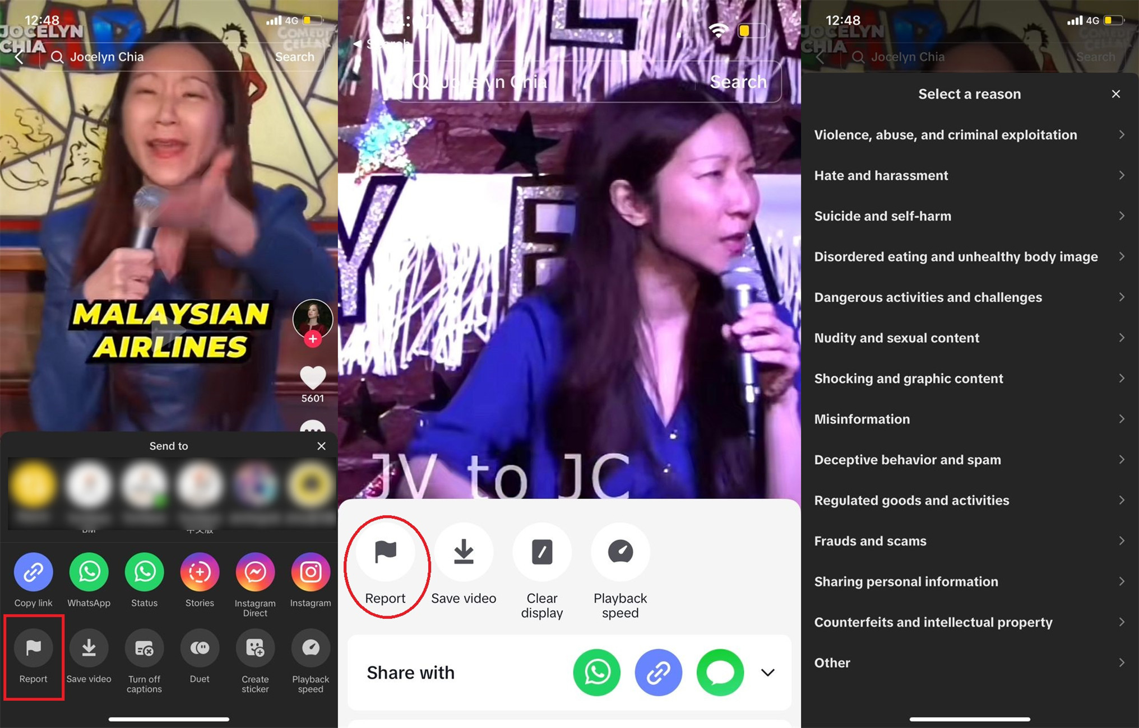Tap Report flag in light share sheet
This screenshot has width=1139, height=728.
(385, 552)
